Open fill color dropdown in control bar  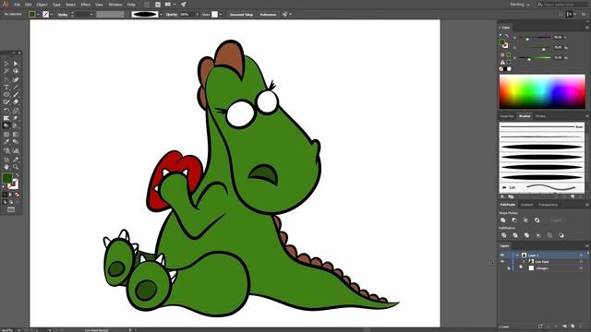tap(38, 15)
